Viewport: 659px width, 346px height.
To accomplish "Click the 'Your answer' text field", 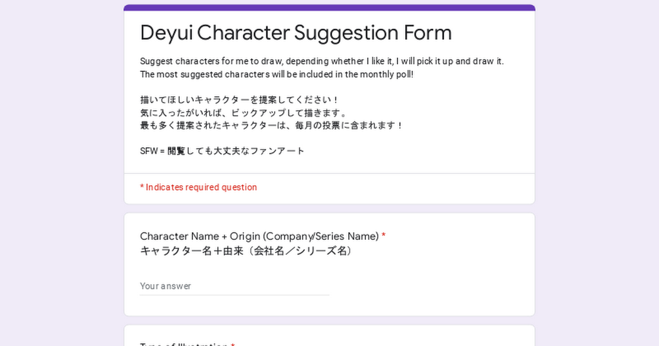I will [234, 286].
